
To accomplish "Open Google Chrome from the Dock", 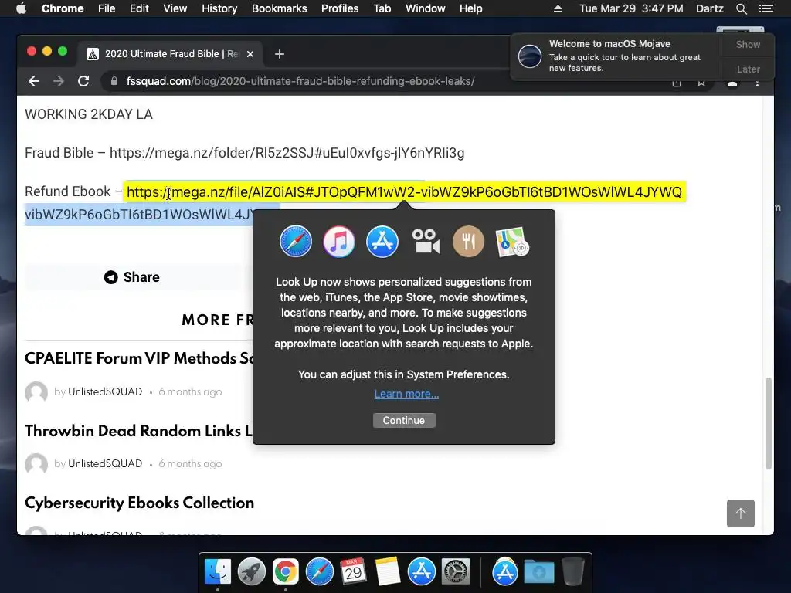I will (x=286, y=572).
